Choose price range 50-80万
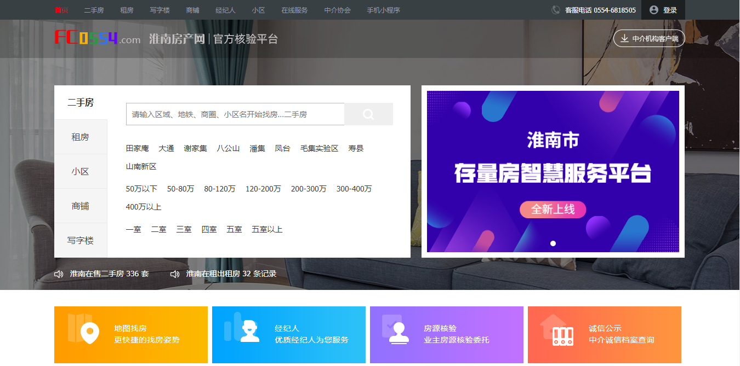The height and width of the screenshot is (366, 740). coord(180,189)
